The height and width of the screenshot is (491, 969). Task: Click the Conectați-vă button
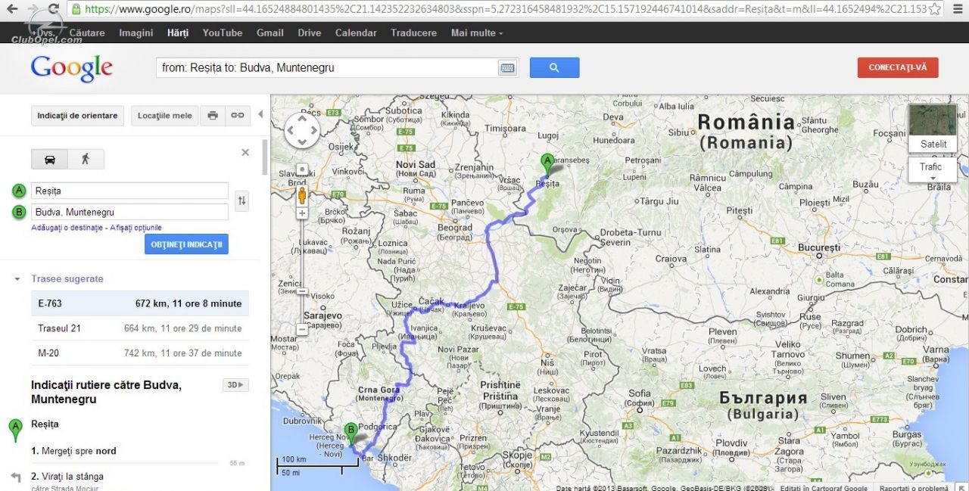tap(898, 67)
